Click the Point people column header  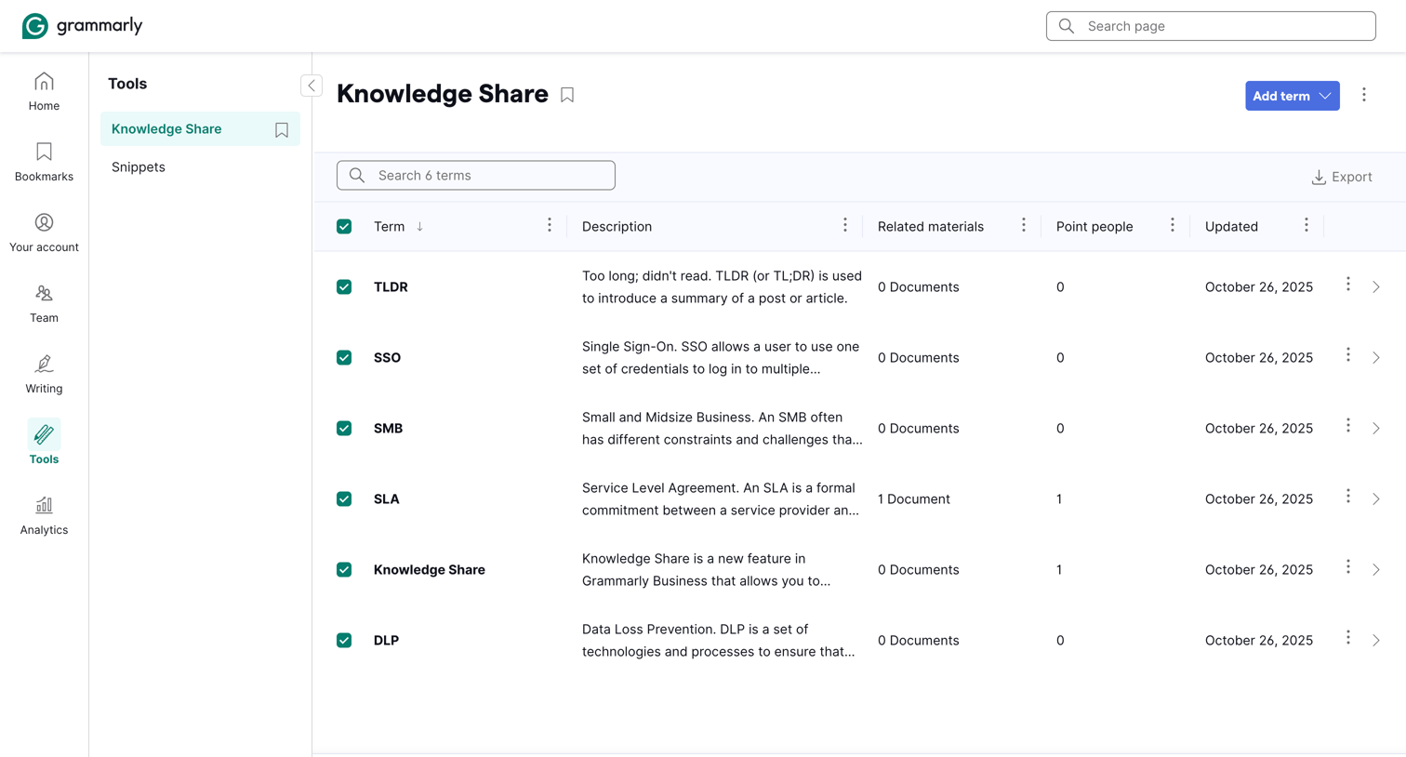click(x=1094, y=227)
